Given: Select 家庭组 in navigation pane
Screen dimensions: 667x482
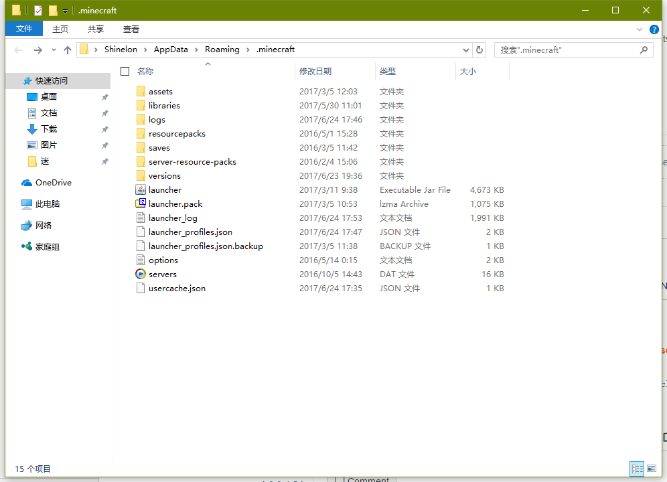Looking at the screenshot, I should point(48,247).
